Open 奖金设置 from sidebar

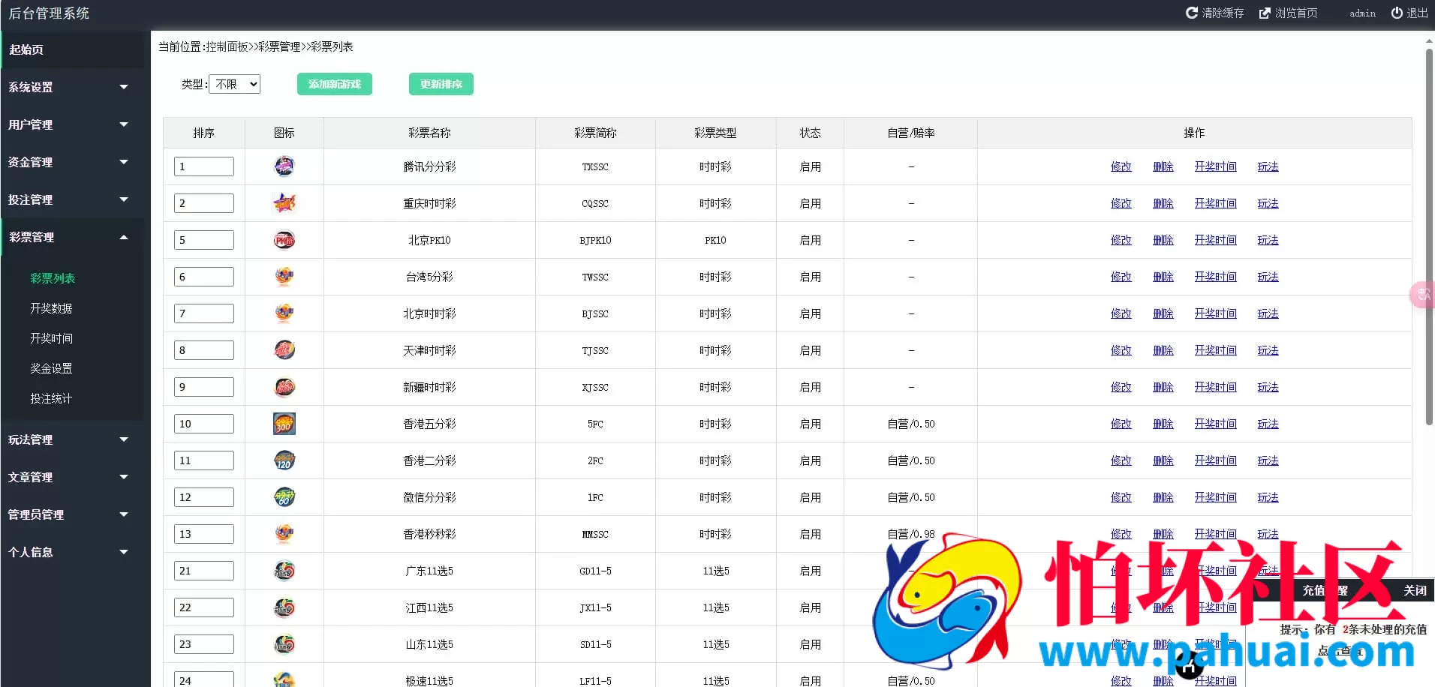point(50,367)
